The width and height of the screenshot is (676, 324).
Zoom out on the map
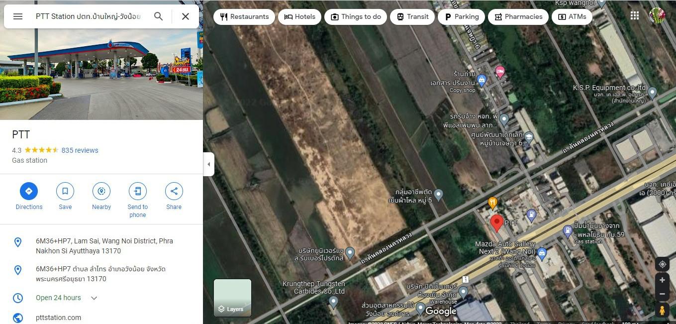click(662, 294)
